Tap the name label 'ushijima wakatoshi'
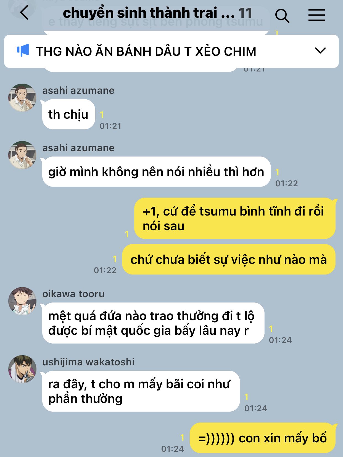This screenshot has width=343, height=457. coord(88,362)
